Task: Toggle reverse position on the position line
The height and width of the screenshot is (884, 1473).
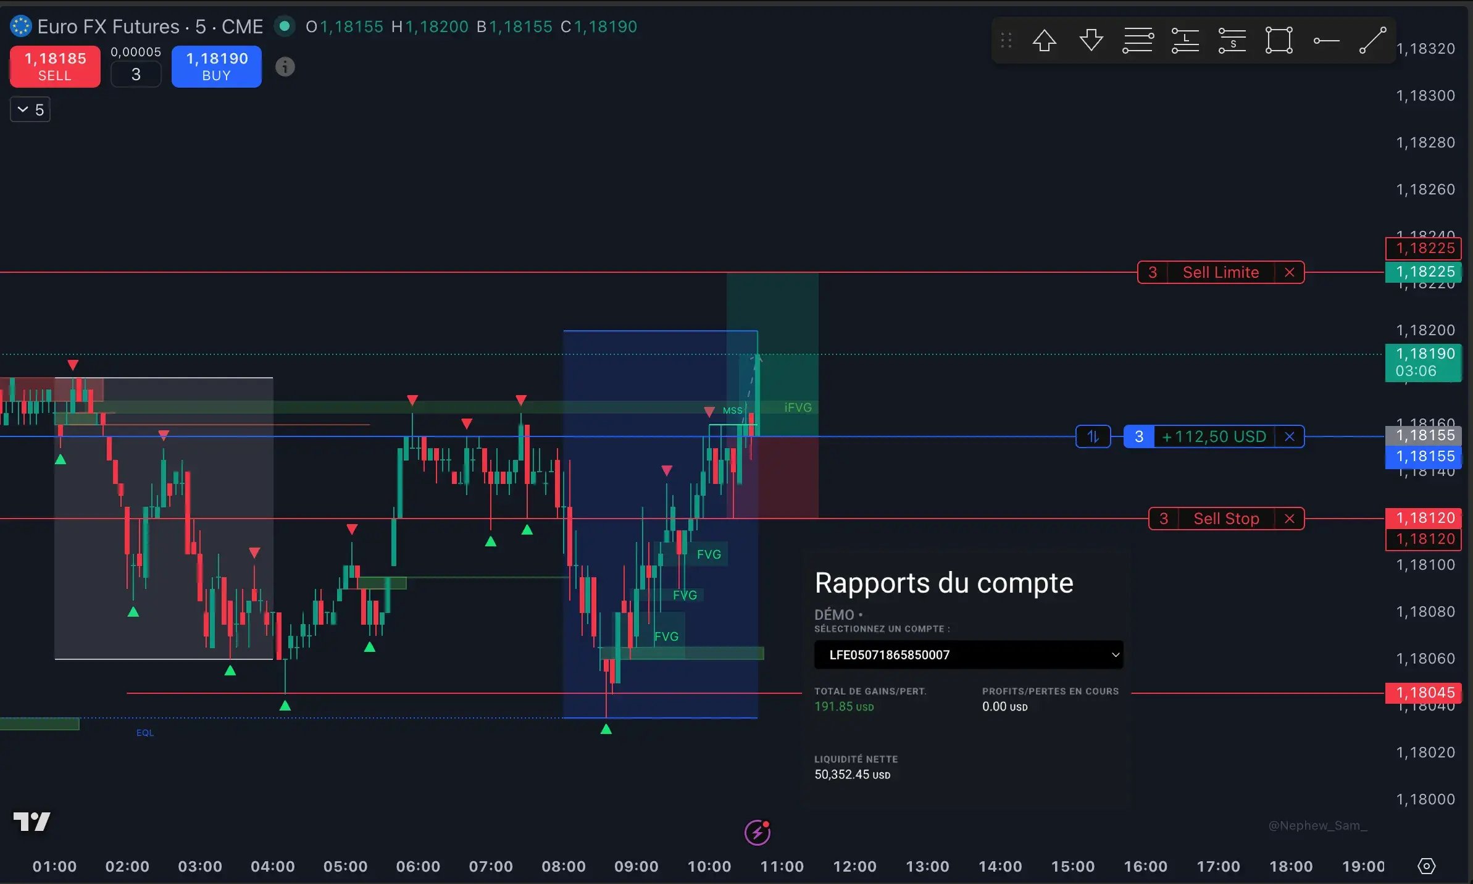Action: tap(1093, 436)
